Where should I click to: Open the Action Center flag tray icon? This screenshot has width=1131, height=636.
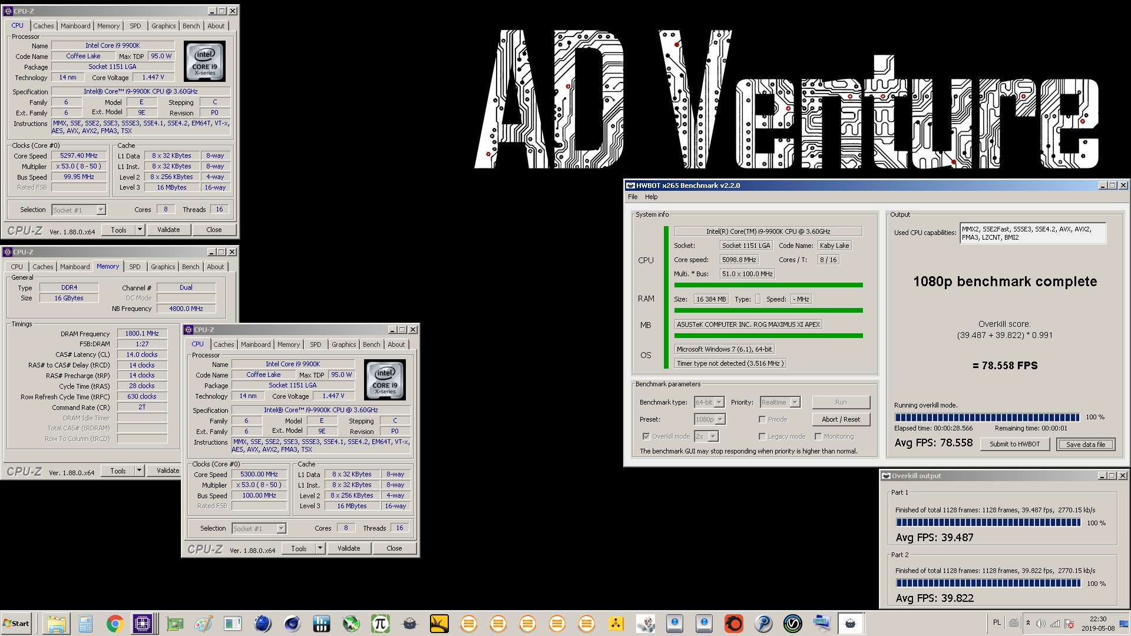[x=1069, y=623]
